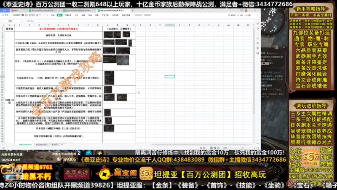Open the Formulas ribbon tab
Image resolution: width=337 pixels, height=190 pixels.
[x=76, y=15]
